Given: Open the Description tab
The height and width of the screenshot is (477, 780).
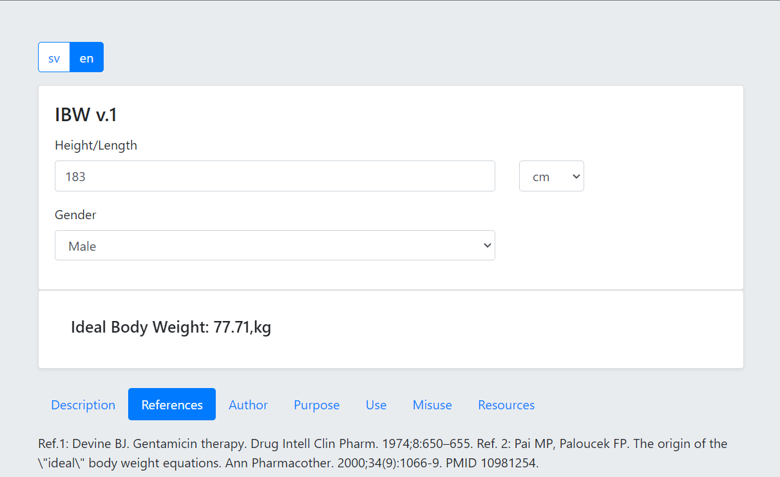Looking at the screenshot, I should coord(83,405).
